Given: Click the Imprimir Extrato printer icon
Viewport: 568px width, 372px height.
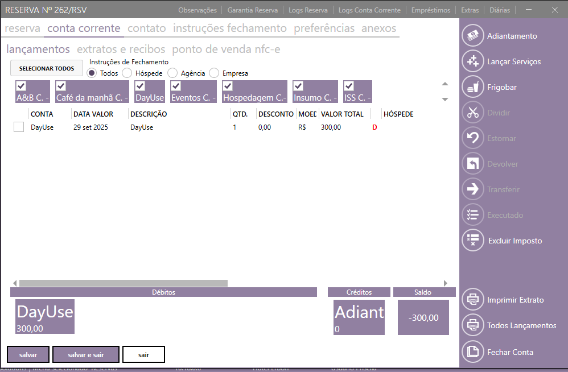Looking at the screenshot, I should (x=472, y=300).
